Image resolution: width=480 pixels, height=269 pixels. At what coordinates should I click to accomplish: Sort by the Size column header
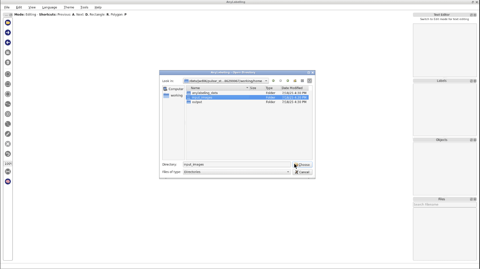[x=257, y=88]
